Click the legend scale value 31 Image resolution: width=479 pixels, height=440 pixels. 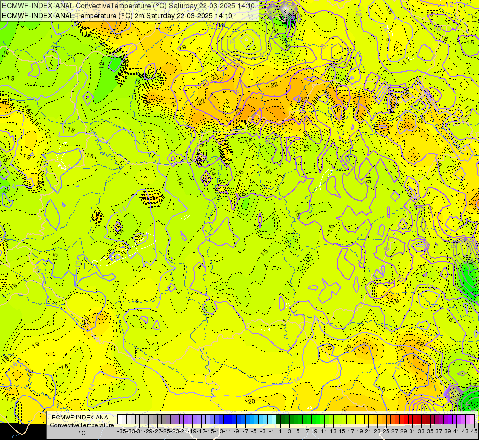(x=412, y=431)
